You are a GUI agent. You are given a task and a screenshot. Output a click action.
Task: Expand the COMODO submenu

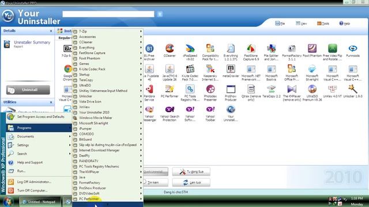(108, 134)
